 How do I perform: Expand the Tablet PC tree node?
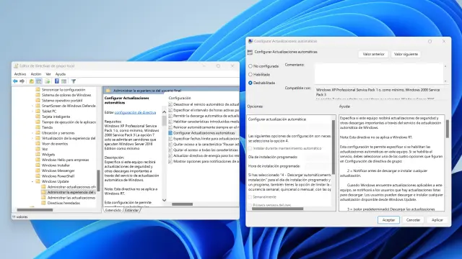[32, 112]
